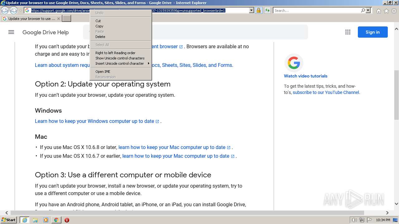The image size is (399, 224).
Task: Open Internet Explorer taskbar icon
Action: point(25,220)
